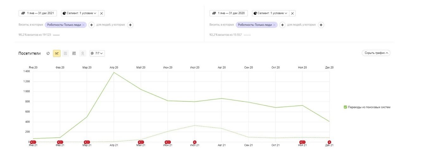Screen dimensions: 424x163
Task: Switch to the pie chart view
Action: (48, 53)
